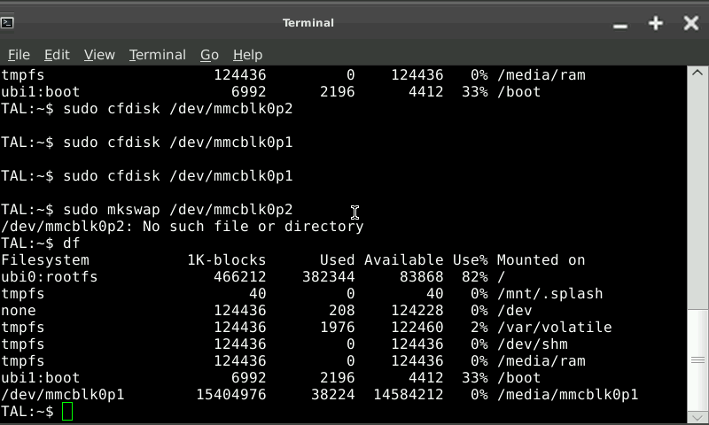Click the ubi0:rootfs filesystem entry

click(50, 277)
